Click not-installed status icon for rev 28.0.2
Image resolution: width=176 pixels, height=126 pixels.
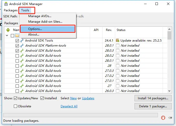click(118, 56)
